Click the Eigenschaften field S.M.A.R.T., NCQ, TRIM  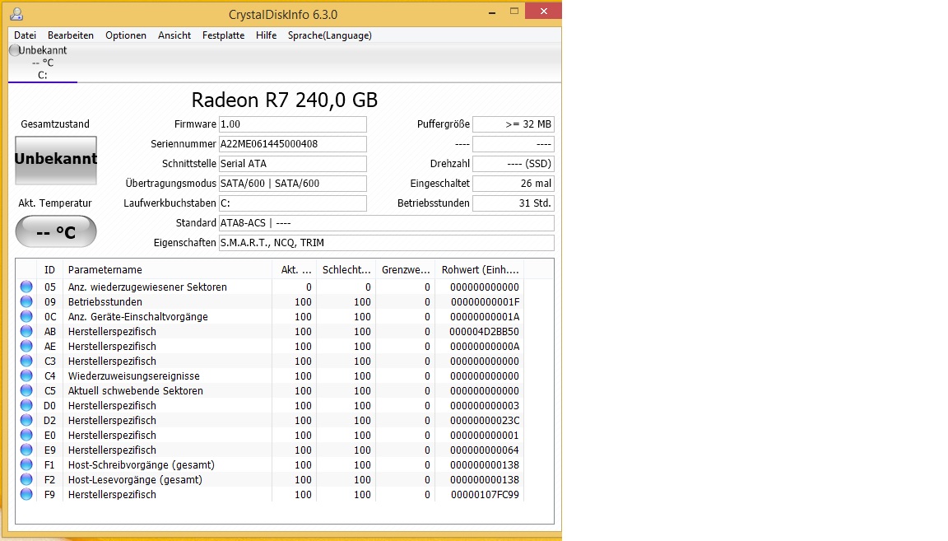click(386, 243)
